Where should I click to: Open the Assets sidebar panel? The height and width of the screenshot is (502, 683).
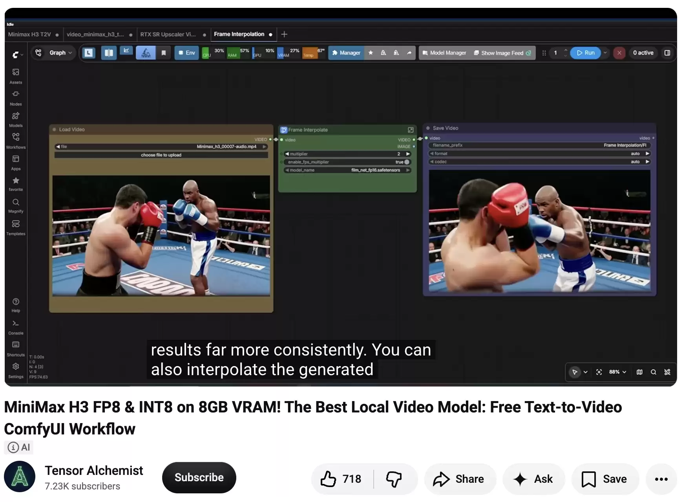coord(16,76)
